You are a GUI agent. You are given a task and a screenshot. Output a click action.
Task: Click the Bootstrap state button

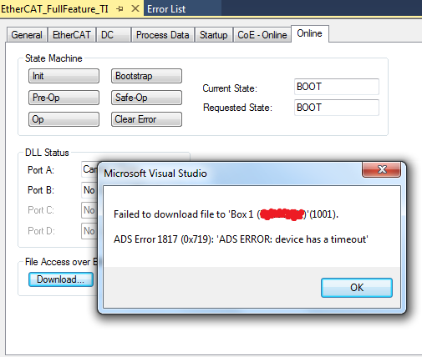pyautogui.click(x=146, y=76)
